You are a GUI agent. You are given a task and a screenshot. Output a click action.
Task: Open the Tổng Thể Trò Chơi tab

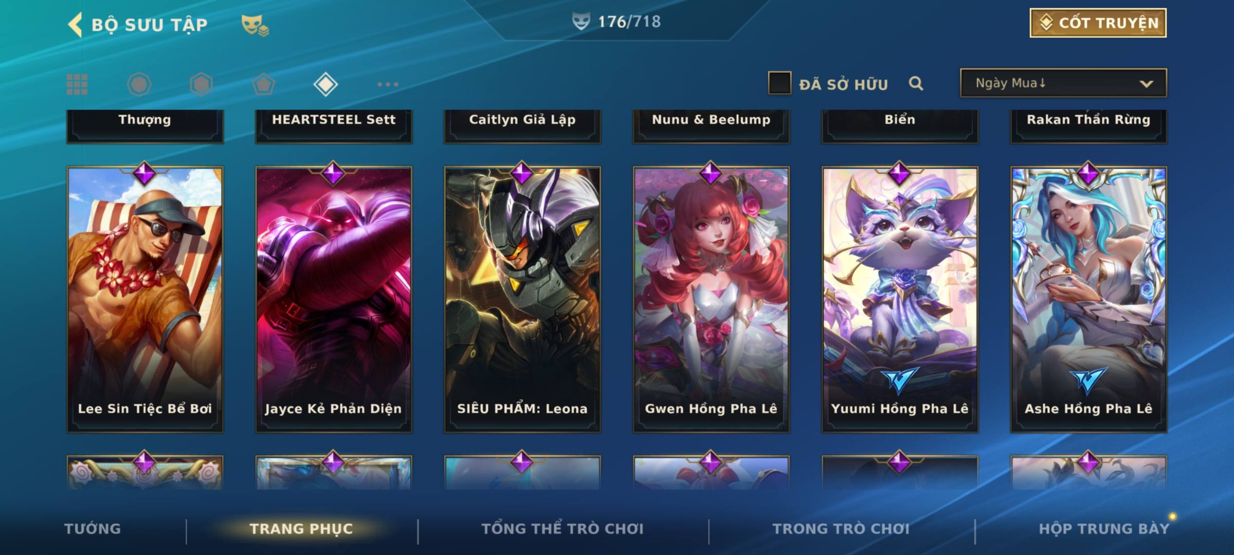click(x=562, y=529)
